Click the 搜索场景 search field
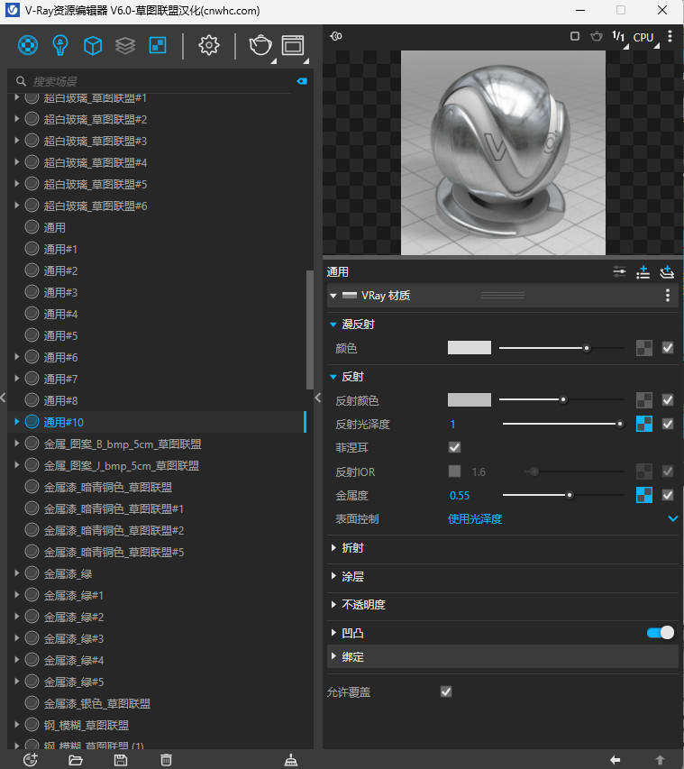This screenshot has height=769, width=684. click(153, 81)
